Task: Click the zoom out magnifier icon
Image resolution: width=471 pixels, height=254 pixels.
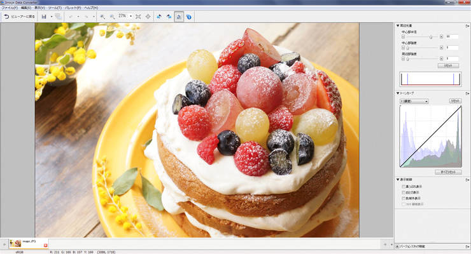Action: click(x=112, y=16)
